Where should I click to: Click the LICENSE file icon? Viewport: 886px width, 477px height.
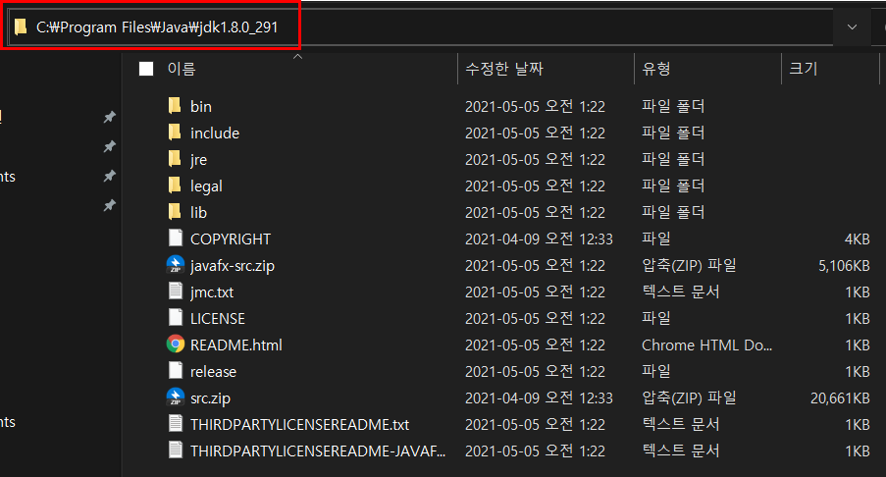point(176,318)
